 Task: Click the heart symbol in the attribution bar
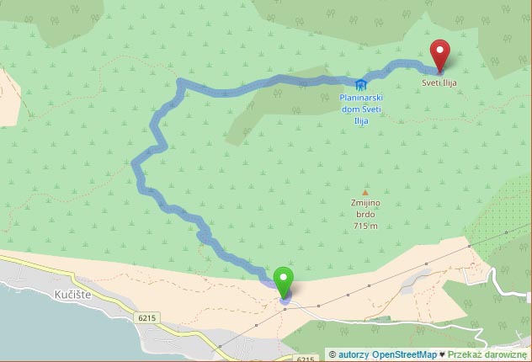click(x=442, y=355)
